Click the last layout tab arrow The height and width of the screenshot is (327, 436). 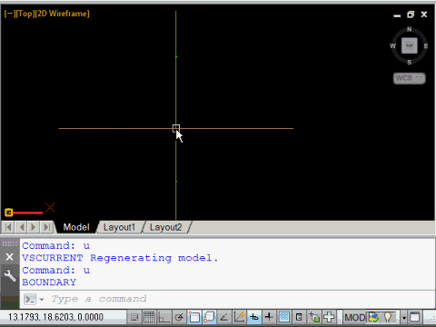point(46,227)
